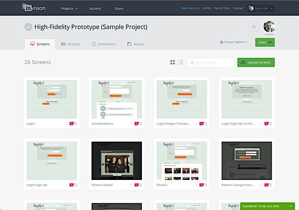Switch to grid view

tap(173, 62)
